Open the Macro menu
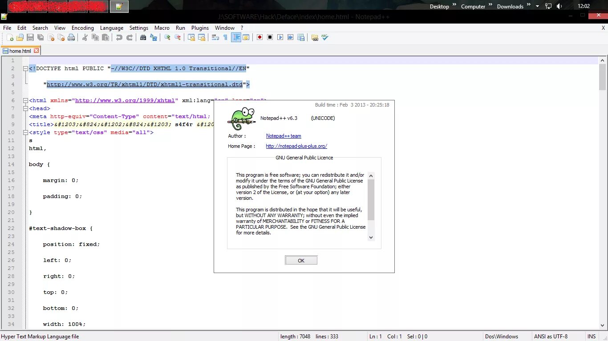This screenshot has height=341, width=608. (162, 28)
